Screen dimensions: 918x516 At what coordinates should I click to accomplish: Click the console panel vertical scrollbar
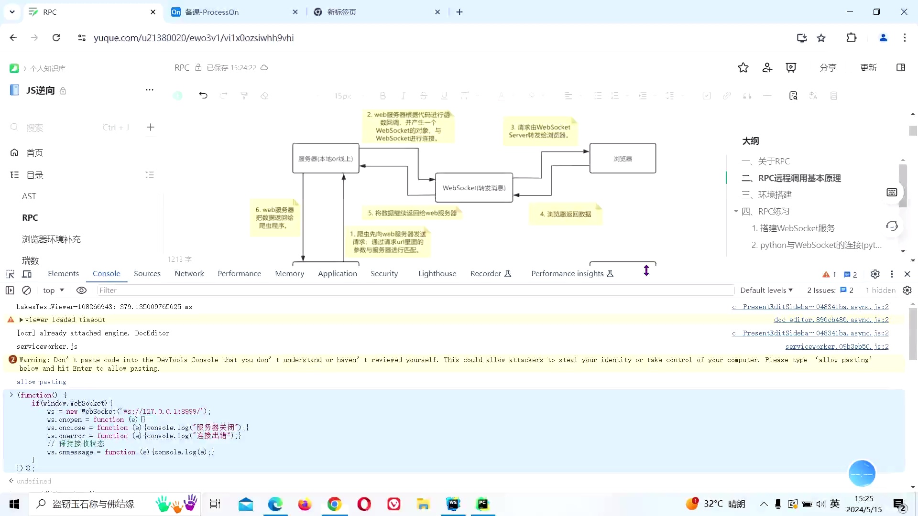(913, 334)
